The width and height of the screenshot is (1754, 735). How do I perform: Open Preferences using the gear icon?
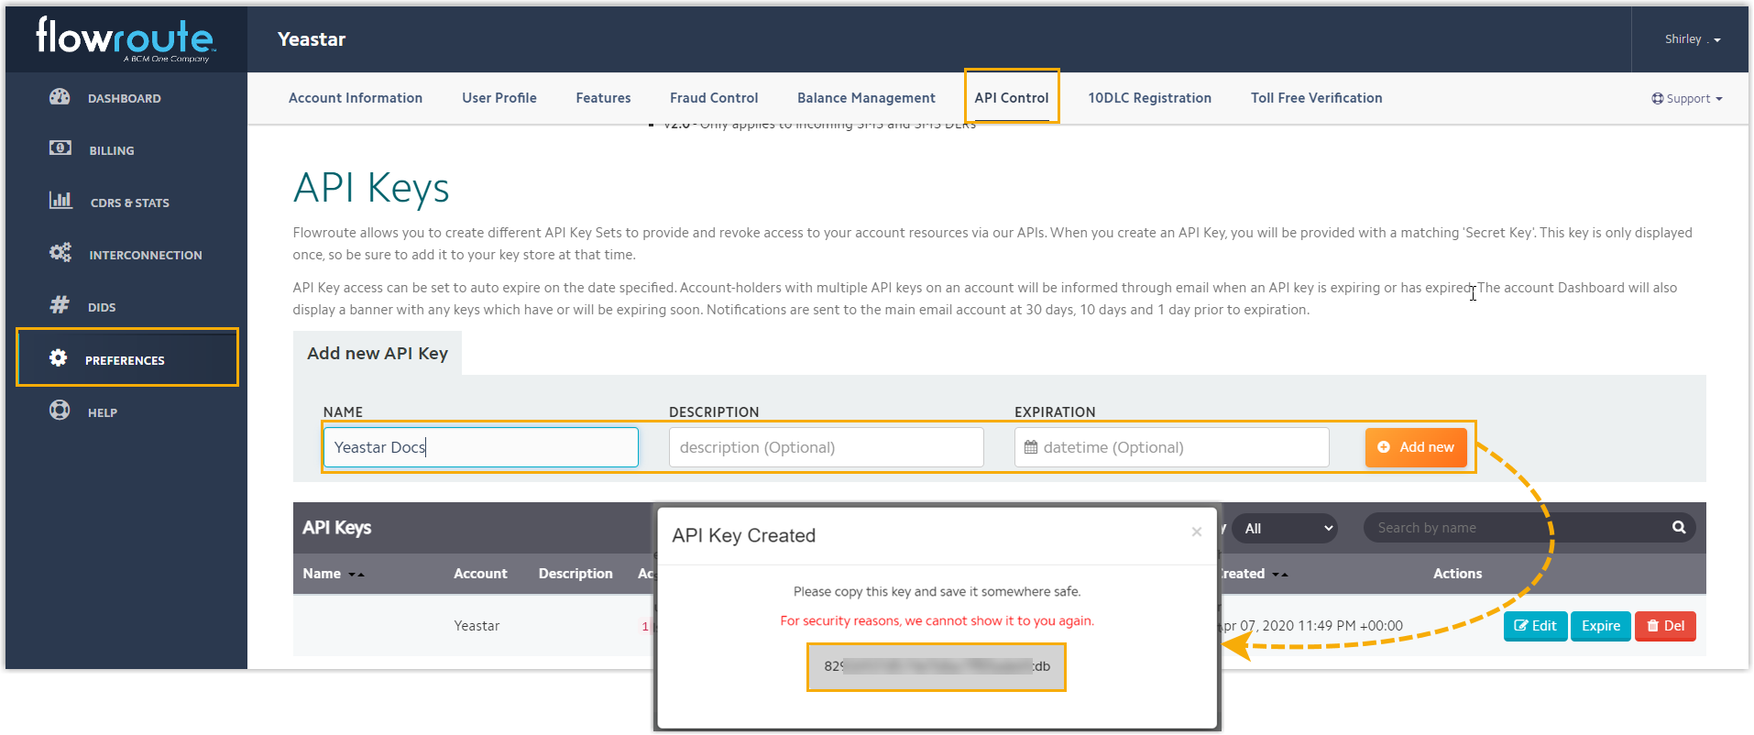[x=59, y=358]
